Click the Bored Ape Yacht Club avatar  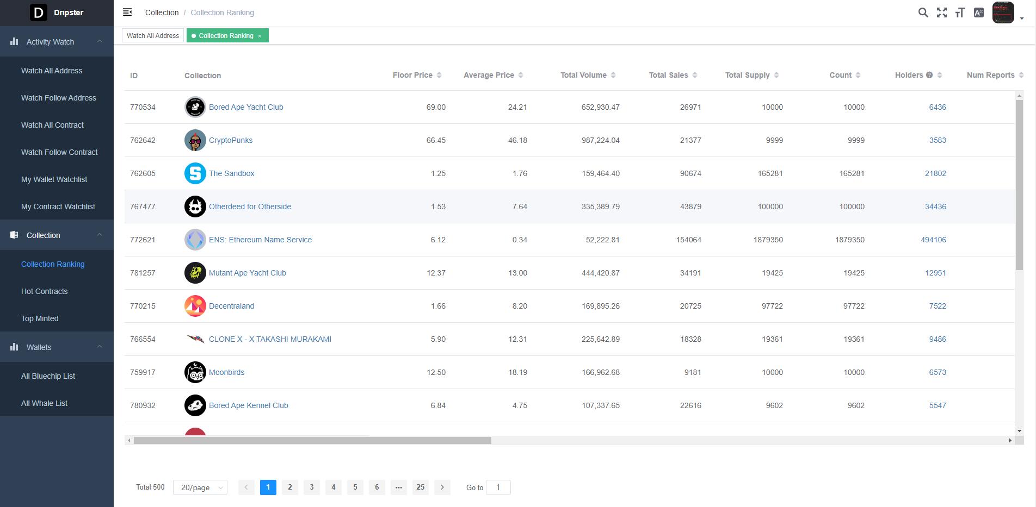point(195,107)
